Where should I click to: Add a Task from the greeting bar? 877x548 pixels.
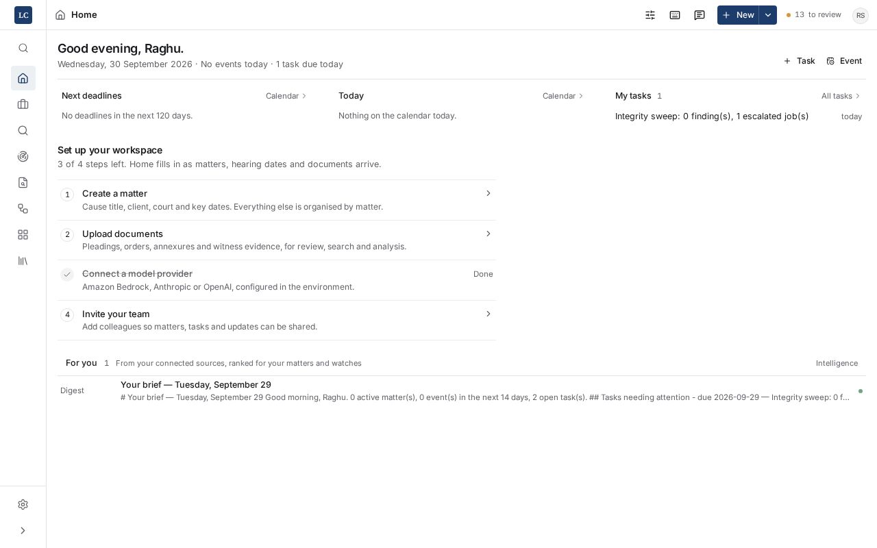tap(799, 61)
